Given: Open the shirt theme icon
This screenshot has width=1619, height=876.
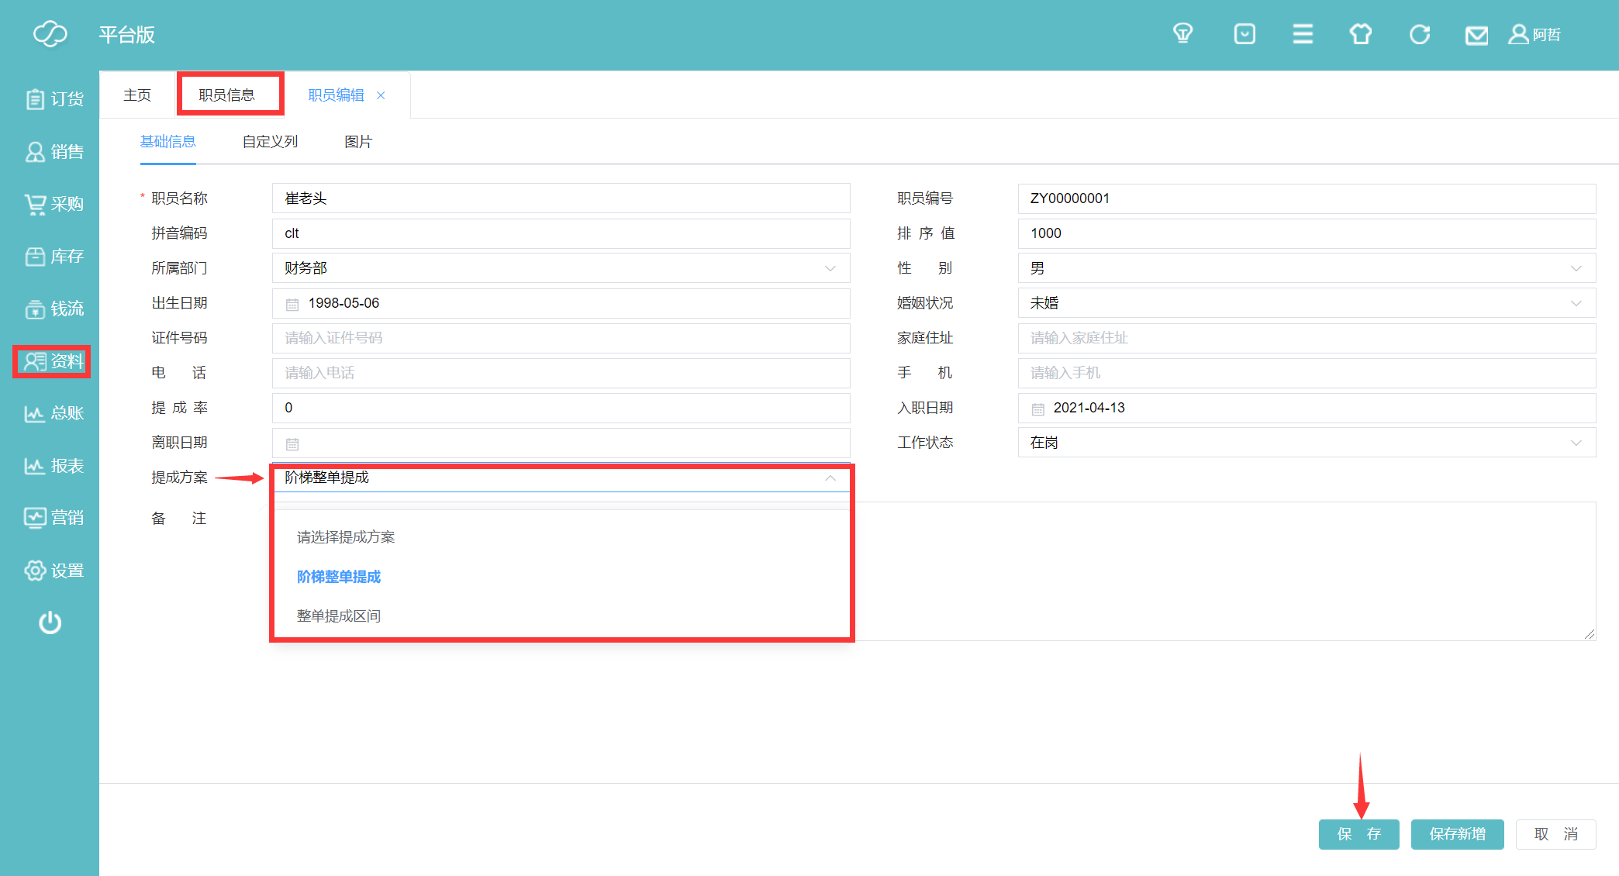Looking at the screenshot, I should click(x=1361, y=34).
